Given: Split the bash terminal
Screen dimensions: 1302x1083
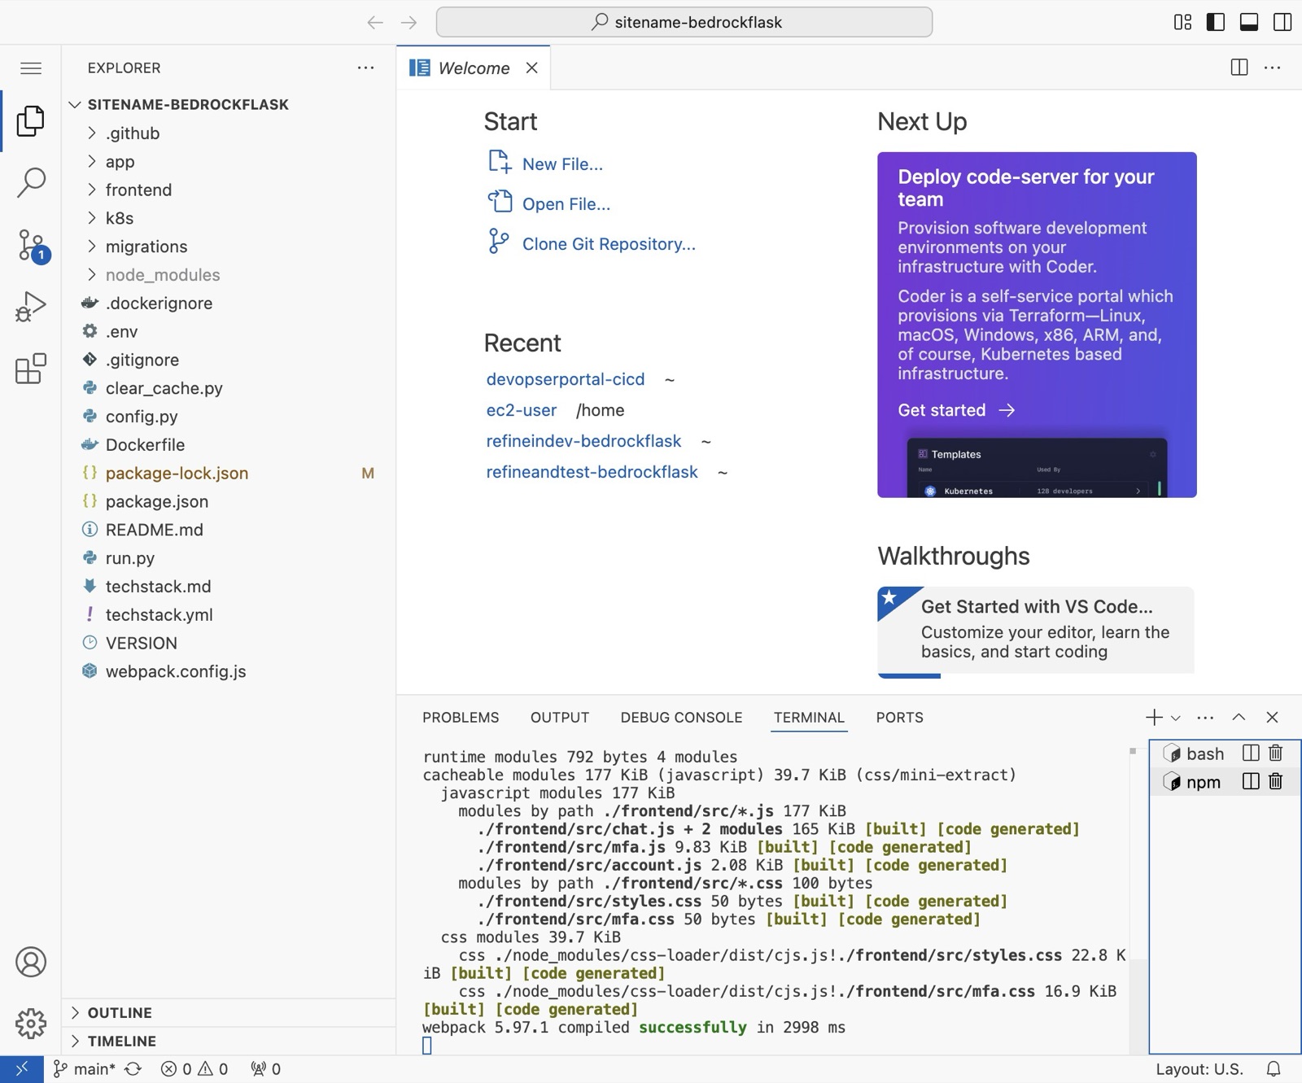Looking at the screenshot, I should (x=1251, y=753).
